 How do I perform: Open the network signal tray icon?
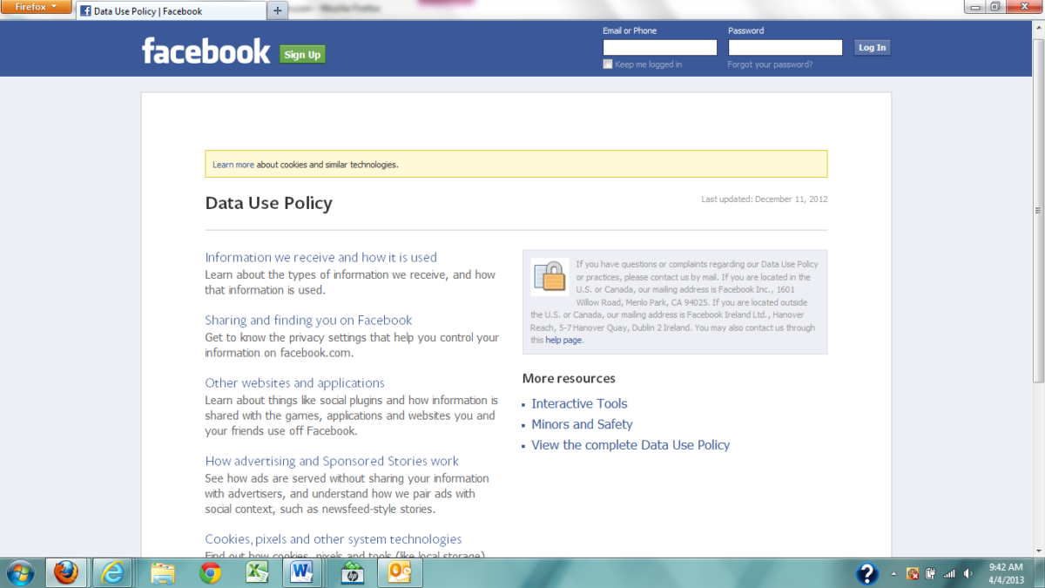click(x=949, y=573)
